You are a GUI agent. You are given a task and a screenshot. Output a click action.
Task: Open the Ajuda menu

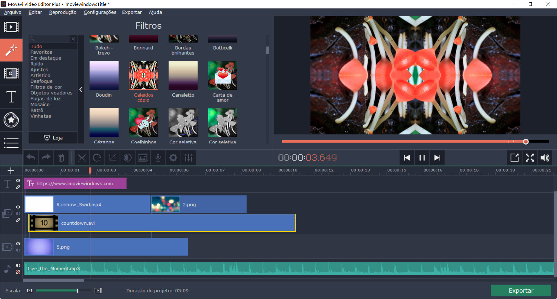155,12
